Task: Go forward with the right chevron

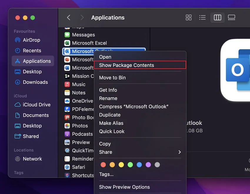Action: tap(82, 18)
